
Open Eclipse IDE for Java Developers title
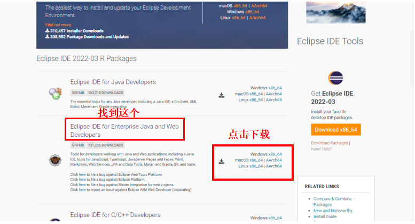[113, 82]
